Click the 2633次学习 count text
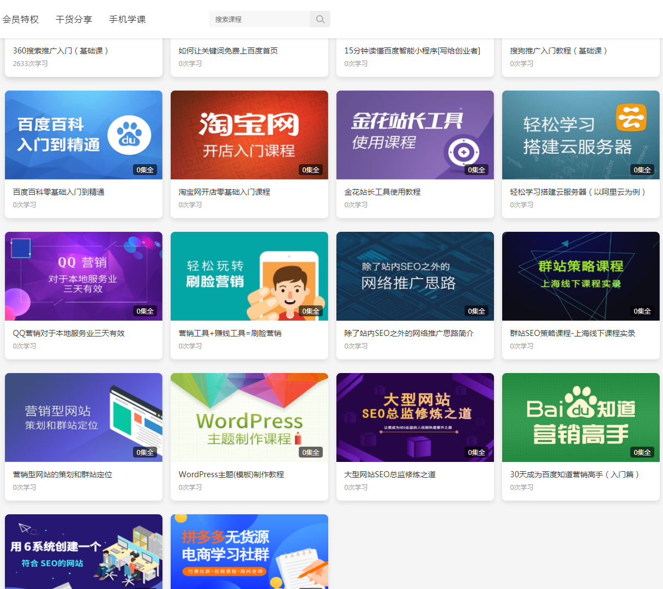The width and height of the screenshot is (663, 589). (x=31, y=64)
